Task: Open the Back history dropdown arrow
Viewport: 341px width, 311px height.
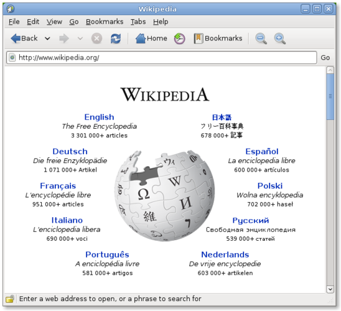Action: pyautogui.click(x=47, y=39)
